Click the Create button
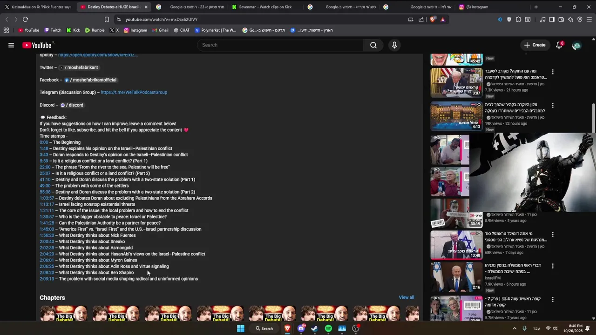The height and width of the screenshot is (335, 596). pyautogui.click(x=535, y=45)
